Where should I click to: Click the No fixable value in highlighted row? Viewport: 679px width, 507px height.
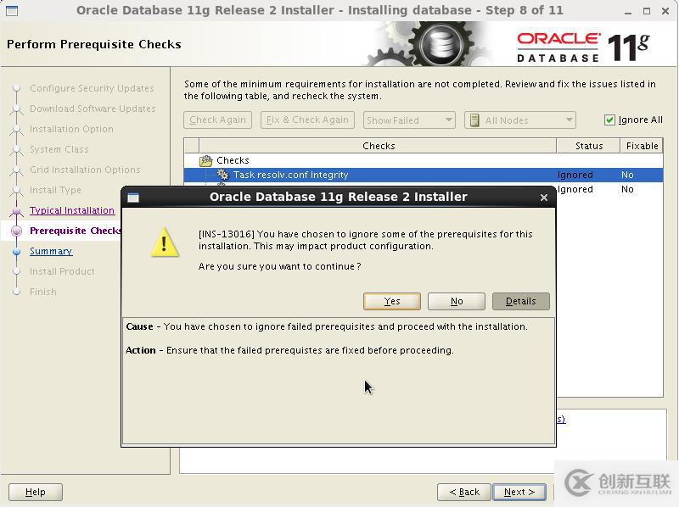coord(627,175)
